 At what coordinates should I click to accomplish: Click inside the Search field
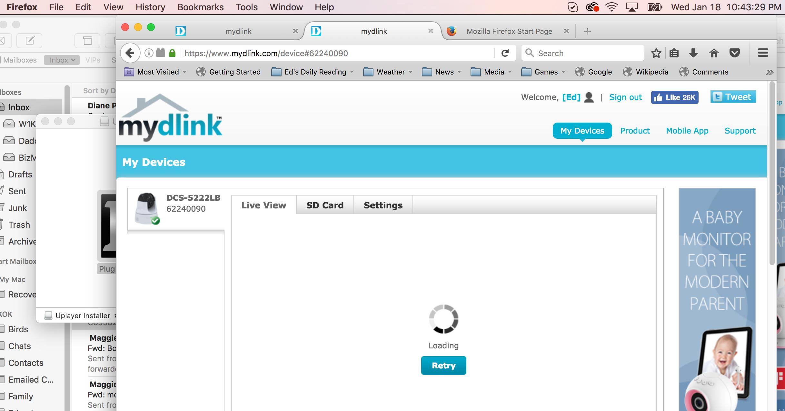(x=587, y=53)
